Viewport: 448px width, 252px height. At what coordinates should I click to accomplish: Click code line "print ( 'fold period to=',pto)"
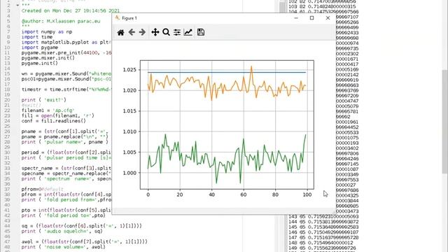pyautogui.click(x=64, y=216)
